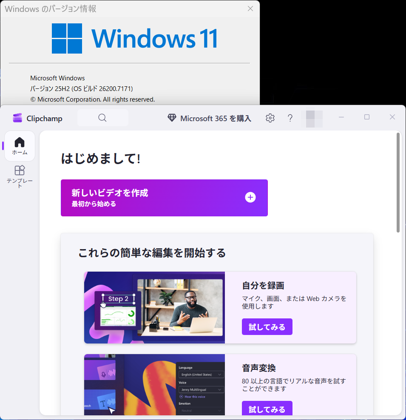Click the Microsoft 365 を購入 button
Screen dimensions: 406x420
pos(210,118)
